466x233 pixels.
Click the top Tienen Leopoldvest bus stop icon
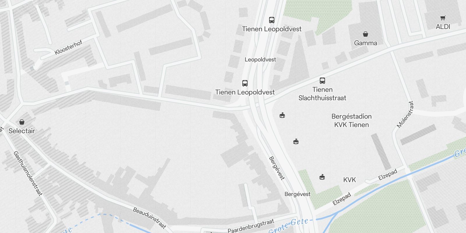click(272, 20)
